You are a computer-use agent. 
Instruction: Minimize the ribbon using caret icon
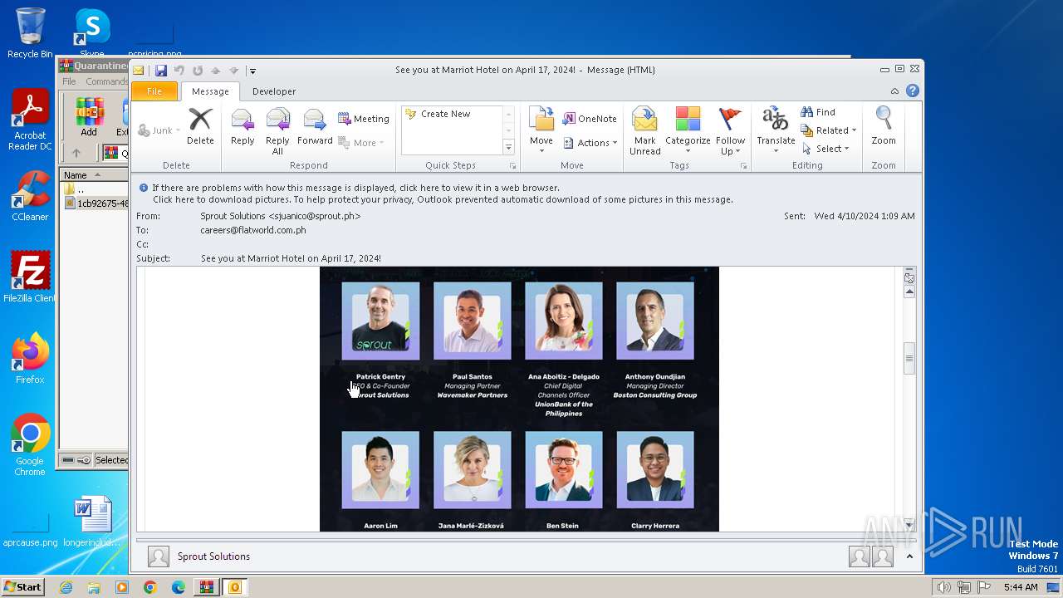[x=894, y=91]
